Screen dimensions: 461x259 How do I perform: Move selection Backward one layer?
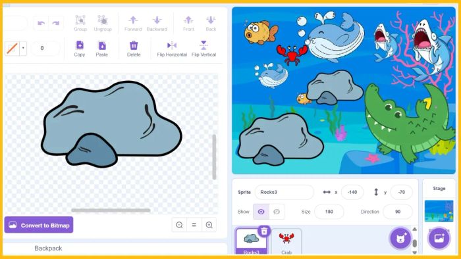pos(157,24)
